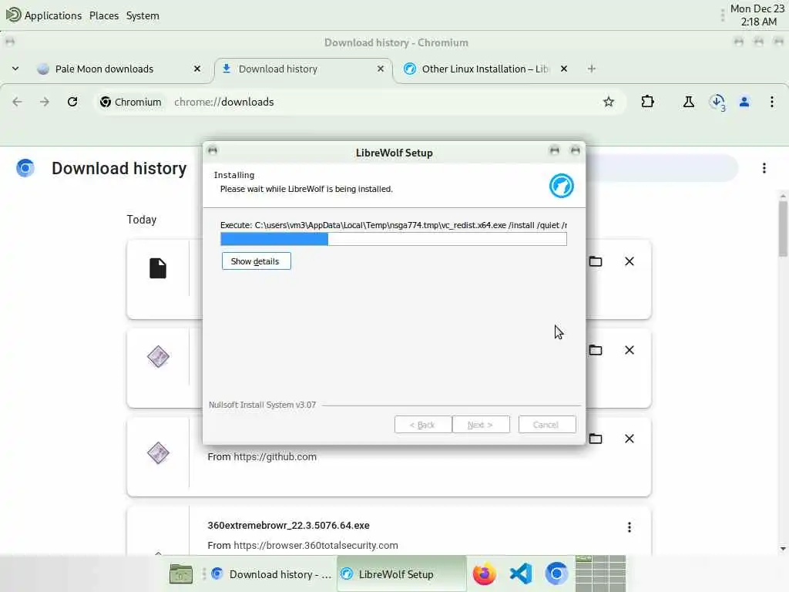Open the Download history page's more actions menu

(764, 168)
